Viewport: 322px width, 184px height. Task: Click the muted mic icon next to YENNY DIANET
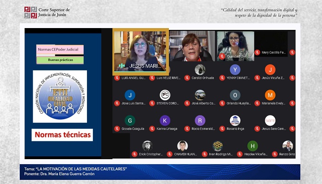pyautogui.click(x=222, y=78)
